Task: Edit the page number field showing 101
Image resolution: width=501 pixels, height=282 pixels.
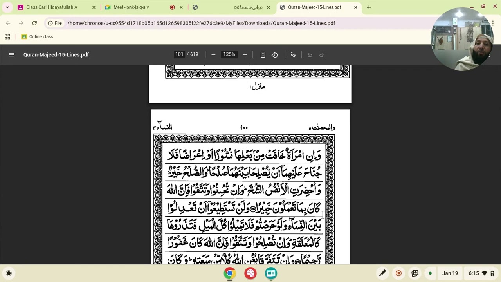Action: coord(179,54)
